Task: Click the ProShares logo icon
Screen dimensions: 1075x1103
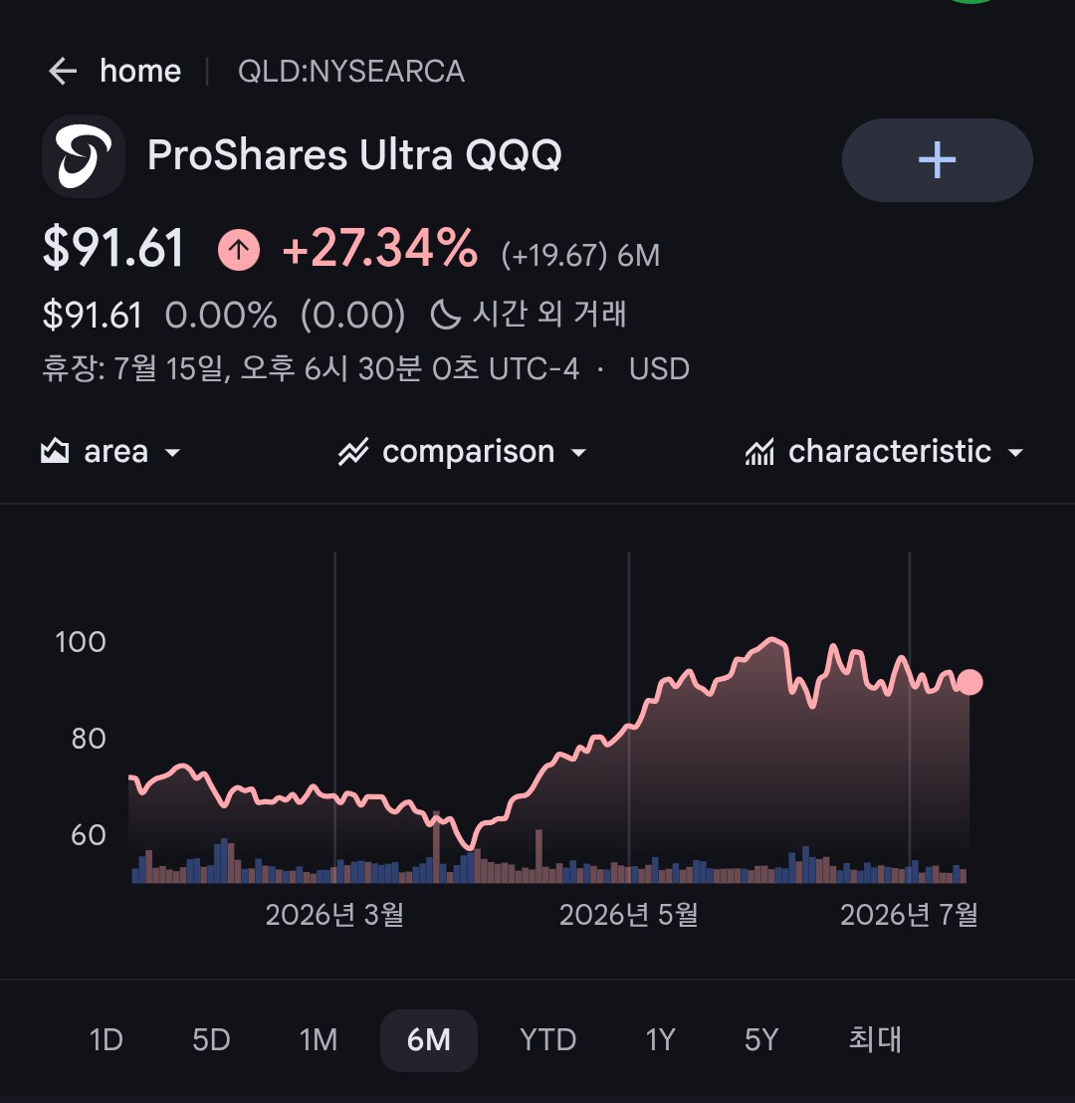Action: [x=84, y=156]
